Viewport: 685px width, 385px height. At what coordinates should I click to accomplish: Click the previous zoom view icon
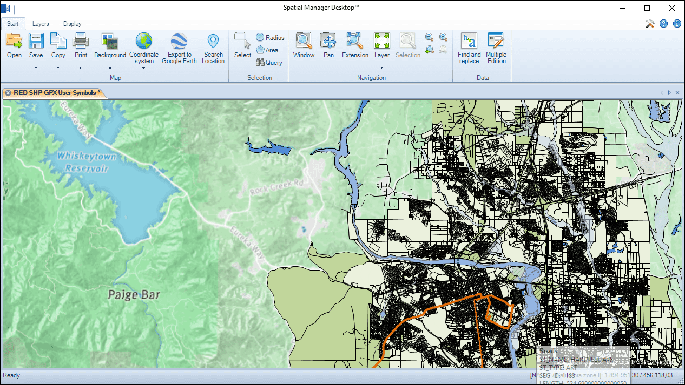429,50
